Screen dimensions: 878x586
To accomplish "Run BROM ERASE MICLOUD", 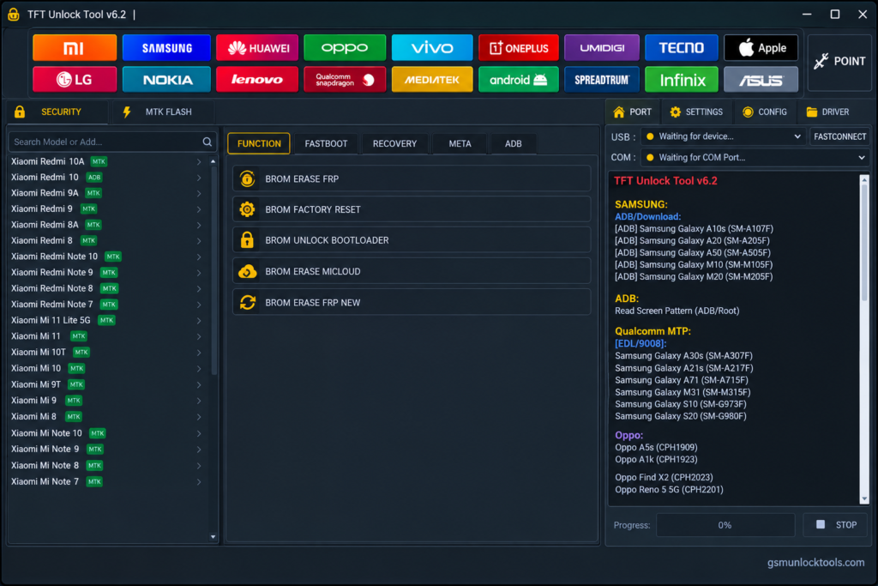I will pos(412,271).
